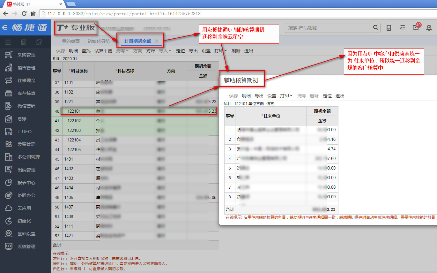The height and width of the screenshot is (273, 437).
Task: Go to 报表中心 in sidebar
Action: (x=26, y=183)
